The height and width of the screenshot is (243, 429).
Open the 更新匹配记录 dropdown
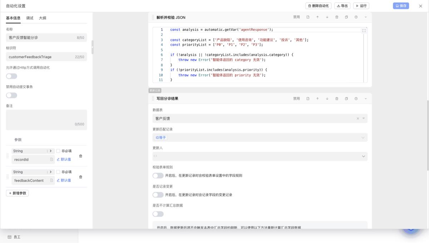click(x=260, y=138)
